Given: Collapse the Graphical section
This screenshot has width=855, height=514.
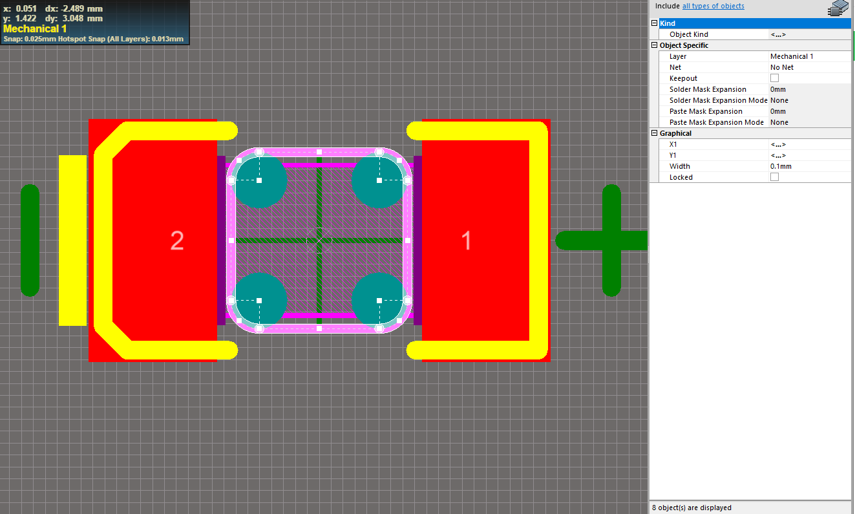Looking at the screenshot, I should coord(654,133).
